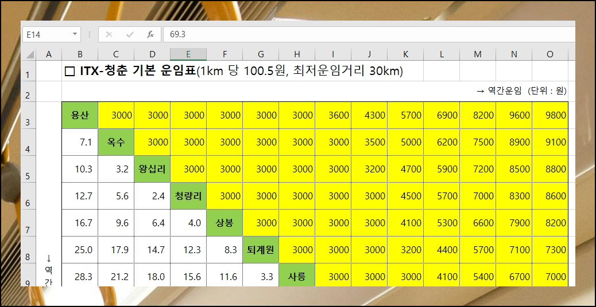Select row 1 header
This screenshot has height=307, width=596.
28,71
